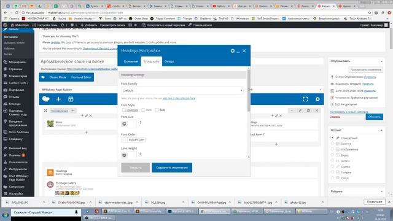The width and height of the screenshot is (393, 221).
Task: Select Ссылка post format
Action: 332,166
